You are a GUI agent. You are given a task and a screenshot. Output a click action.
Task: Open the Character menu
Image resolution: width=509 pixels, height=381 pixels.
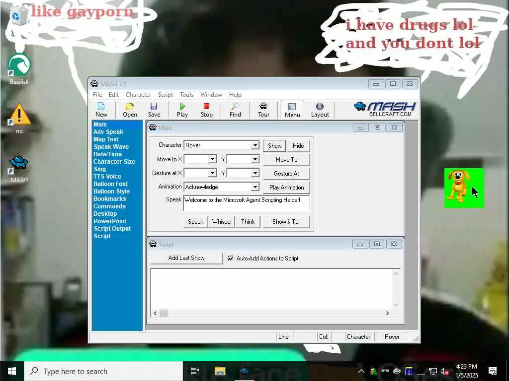coord(139,95)
